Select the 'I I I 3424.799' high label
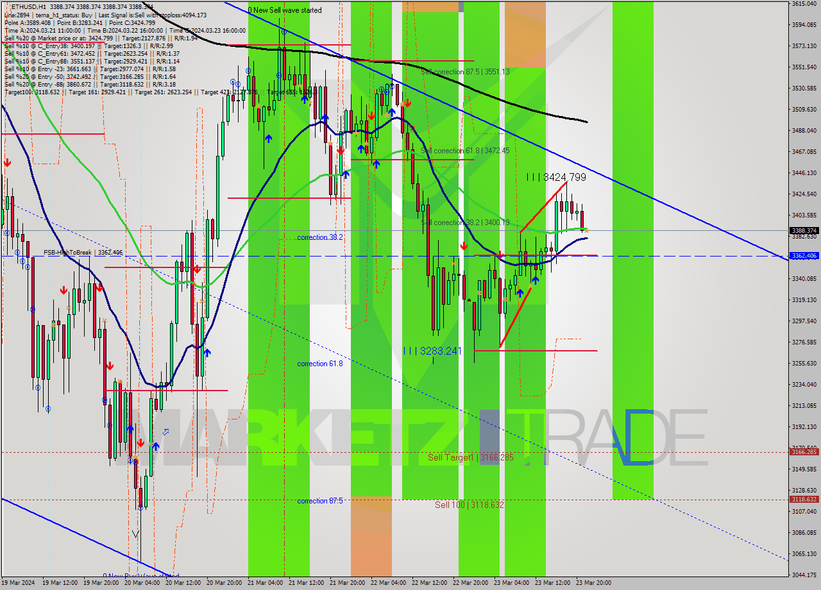The height and width of the screenshot is (590, 821). (556, 177)
